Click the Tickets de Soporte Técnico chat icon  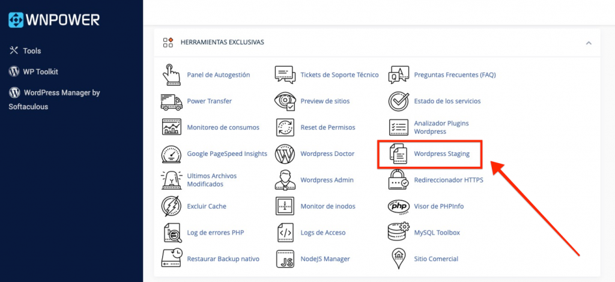[285, 75]
